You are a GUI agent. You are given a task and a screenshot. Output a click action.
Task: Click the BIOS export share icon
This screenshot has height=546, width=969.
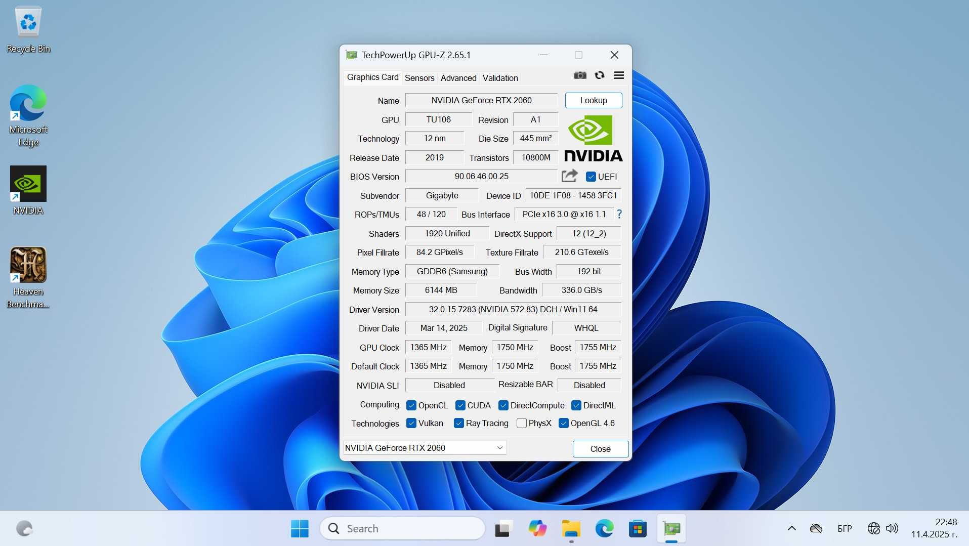(570, 176)
